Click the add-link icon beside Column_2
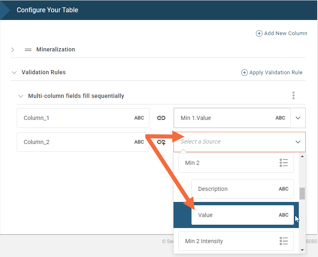 161,142
